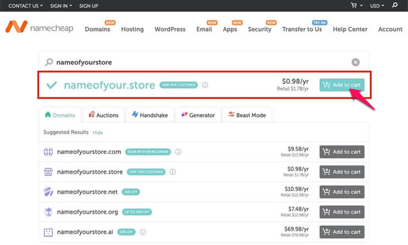Click the shop icon for nameofyourstore.store
The image size is (408, 245).
click(48, 172)
